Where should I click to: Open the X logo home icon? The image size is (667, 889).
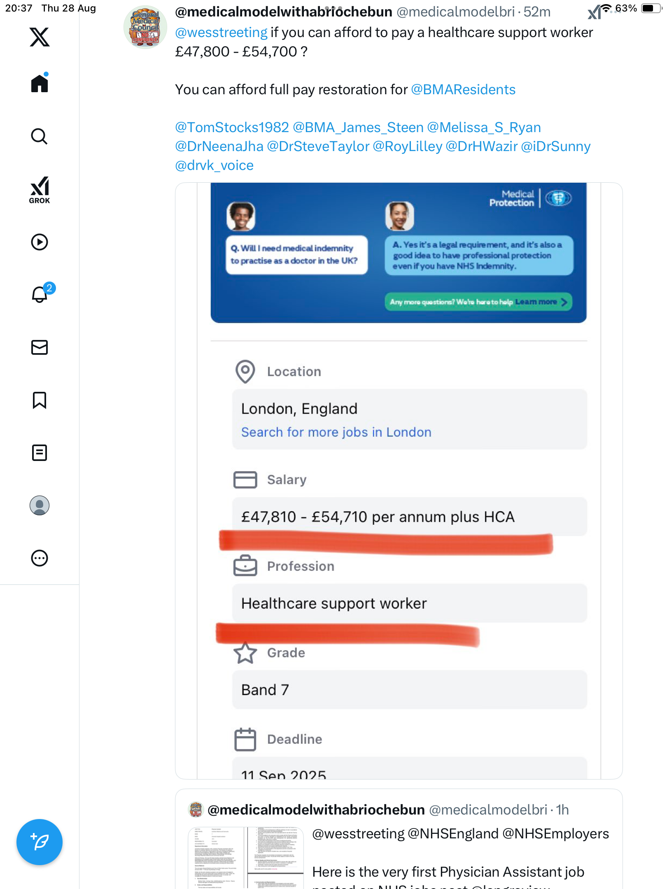coord(40,37)
